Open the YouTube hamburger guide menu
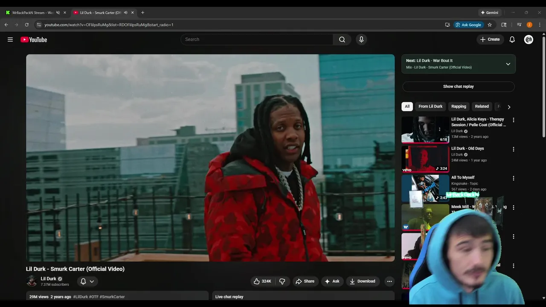 click(10, 40)
